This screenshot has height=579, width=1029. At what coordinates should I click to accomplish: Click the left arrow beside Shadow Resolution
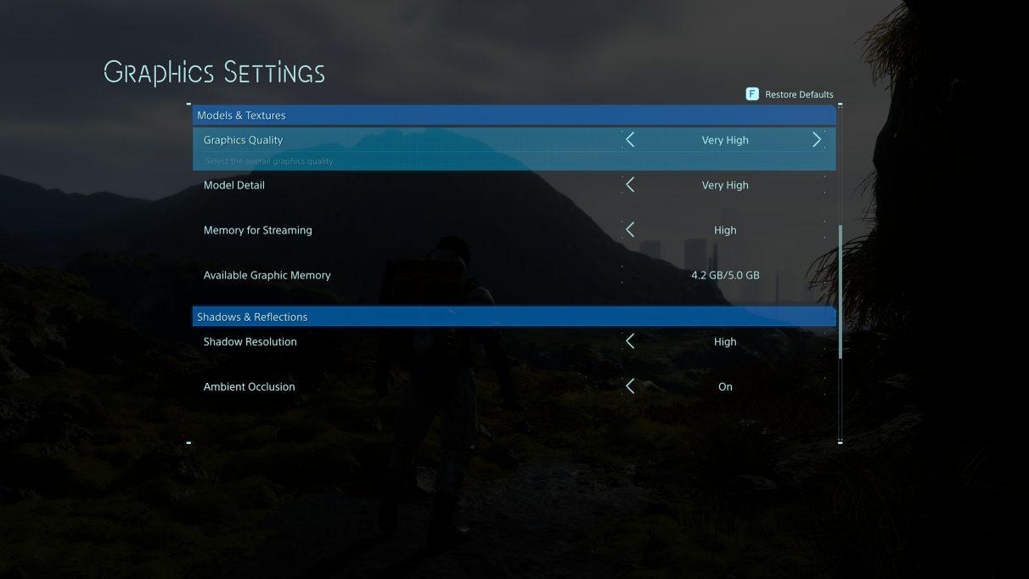click(x=629, y=340)
